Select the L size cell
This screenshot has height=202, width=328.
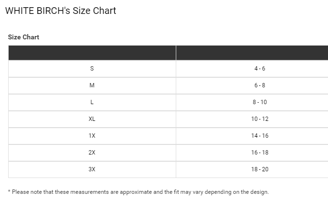pyautogui.click(x=92, y=102)
